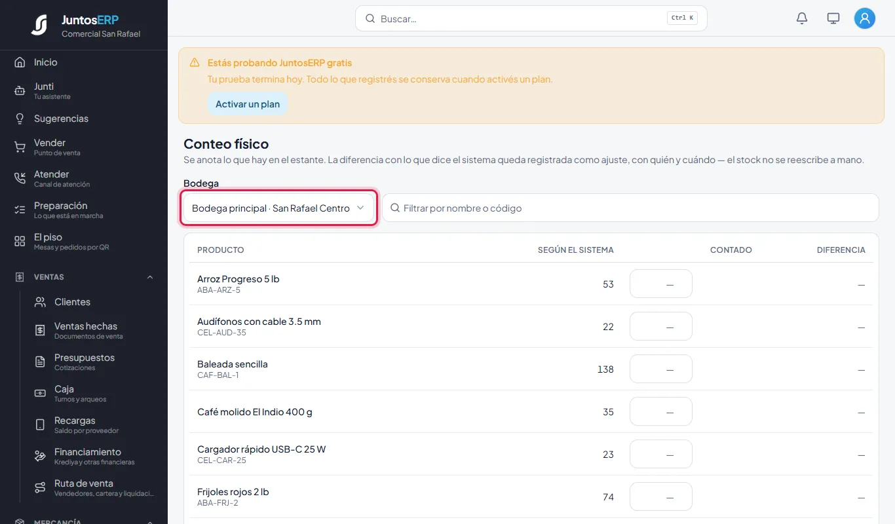Click the trial banner warning triangle icon
895x524 pixels.
click(195, 63)
